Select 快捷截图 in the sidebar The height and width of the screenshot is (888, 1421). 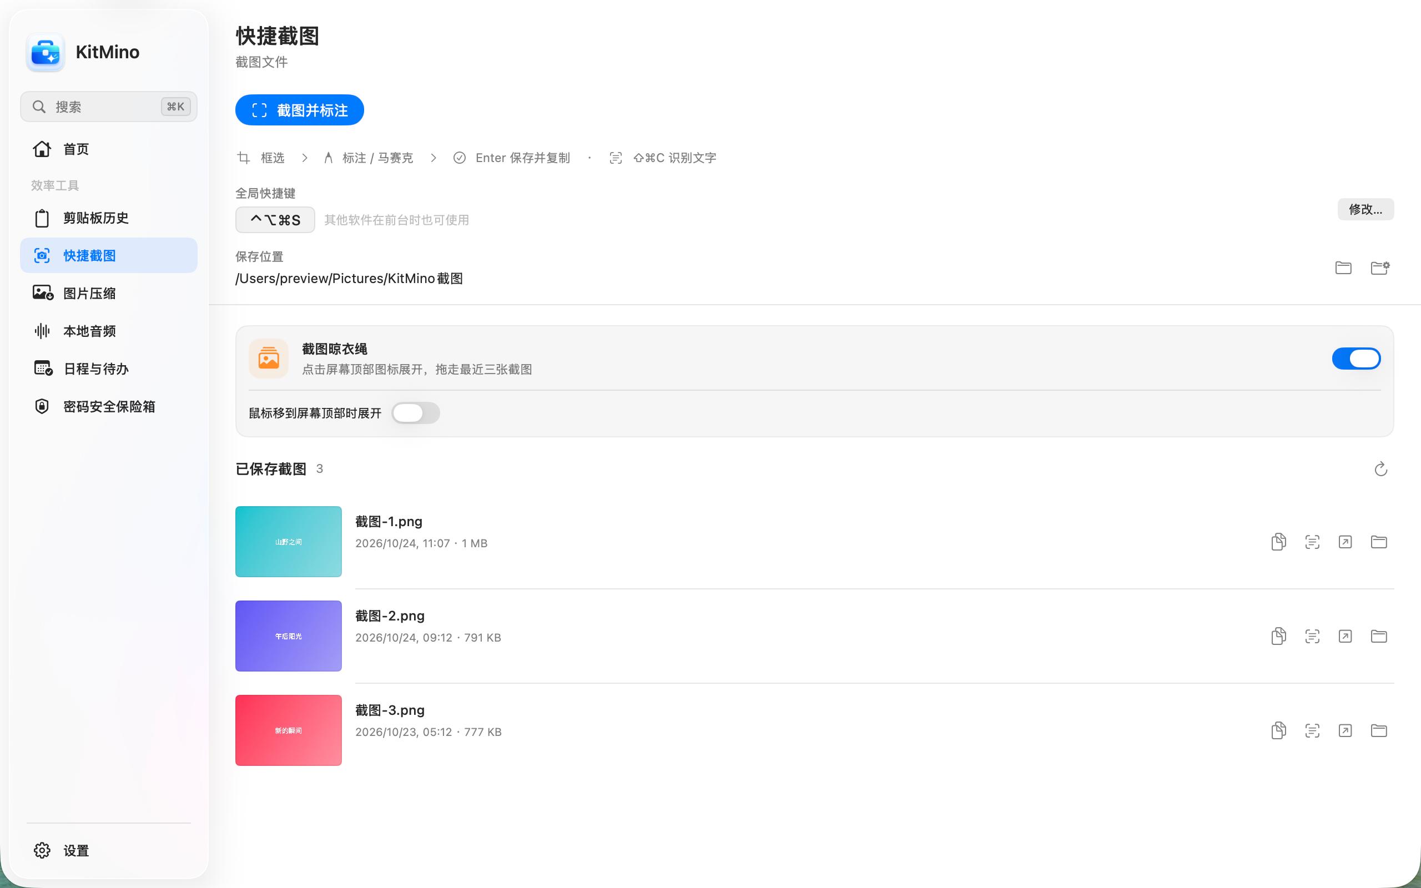pos(109,255)
